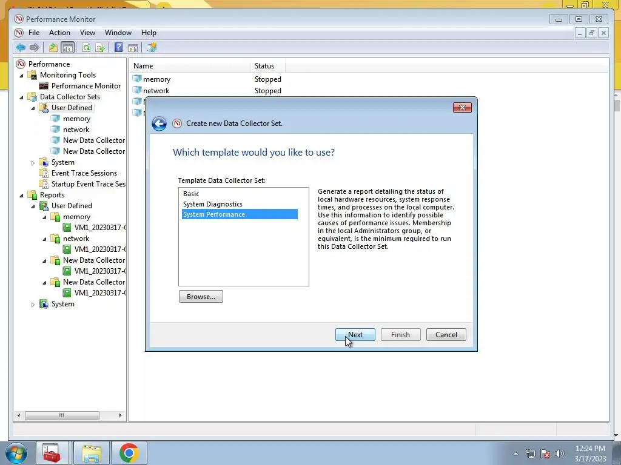Collapse User Defined under Data Collector Sets

pos(33,108)
